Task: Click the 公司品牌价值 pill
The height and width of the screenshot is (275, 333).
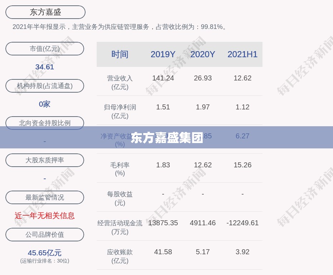Action: coord(45,235)
